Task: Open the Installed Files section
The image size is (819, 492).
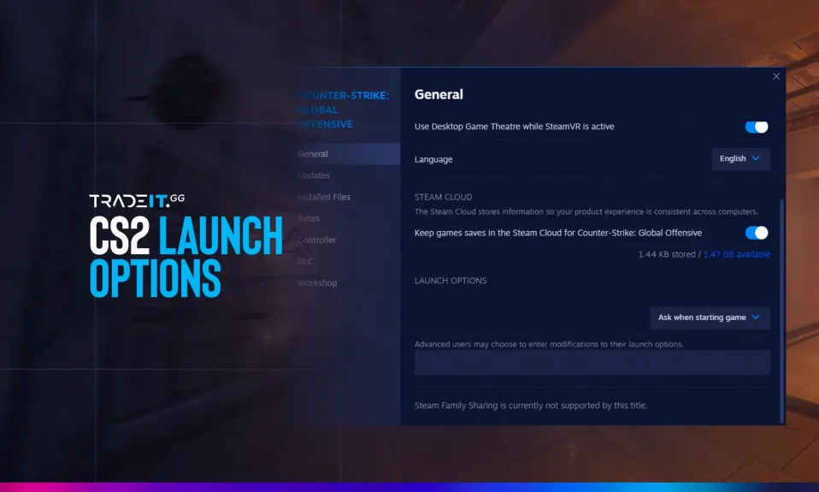Action: pyautogui.click(x=324, y=197)
